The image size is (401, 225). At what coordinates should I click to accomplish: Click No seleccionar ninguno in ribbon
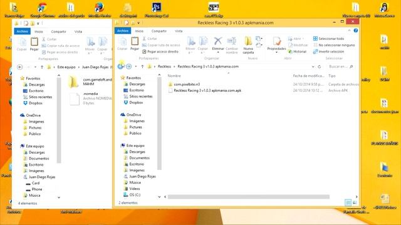(x=334, y=45)
